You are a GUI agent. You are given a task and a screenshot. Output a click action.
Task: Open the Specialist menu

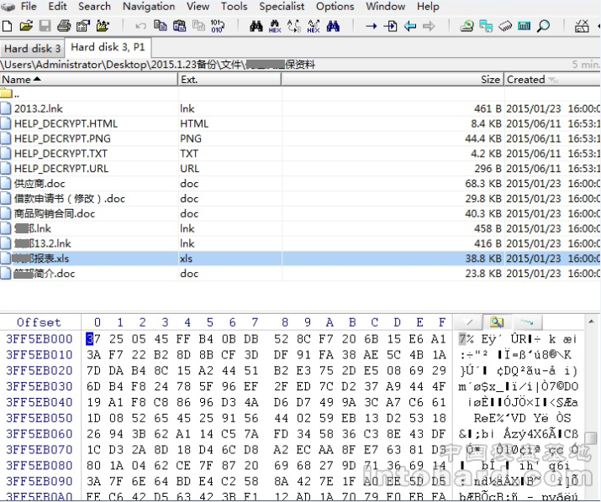tap(282, 7)
